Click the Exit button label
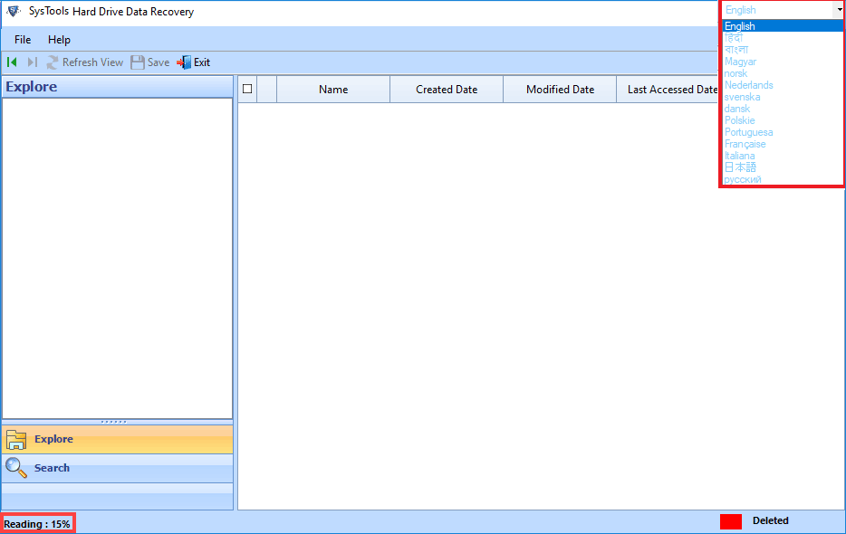Image resolution: width=846 pixels, height=534 pixels. 202,62
